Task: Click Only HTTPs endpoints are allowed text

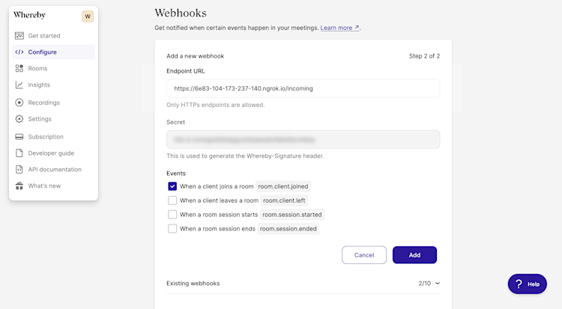Action: pyautogui.click(x=215, y=105)
